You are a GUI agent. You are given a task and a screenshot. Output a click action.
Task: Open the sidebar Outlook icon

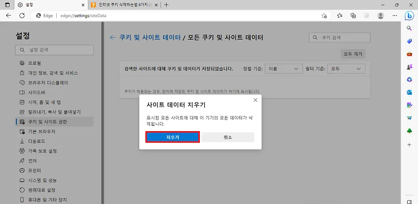(409, 92)
